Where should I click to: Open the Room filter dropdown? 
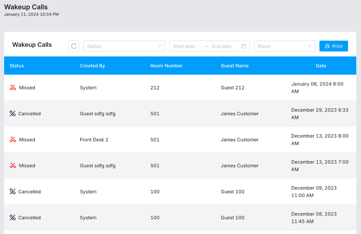(x=285, y=46)
